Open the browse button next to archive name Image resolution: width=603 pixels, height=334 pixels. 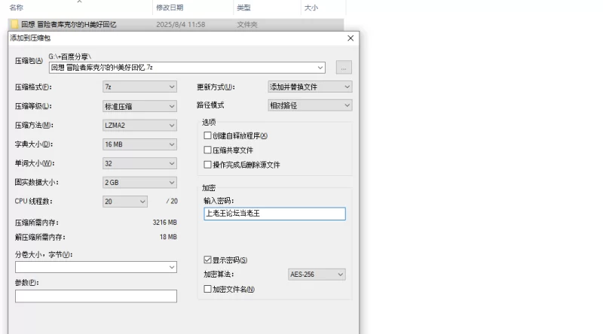(x=344, y=68)
